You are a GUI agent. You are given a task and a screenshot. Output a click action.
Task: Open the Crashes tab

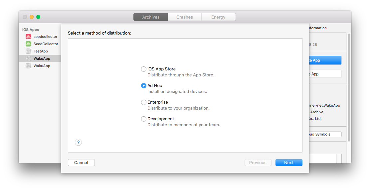click(x=185, y=17)
